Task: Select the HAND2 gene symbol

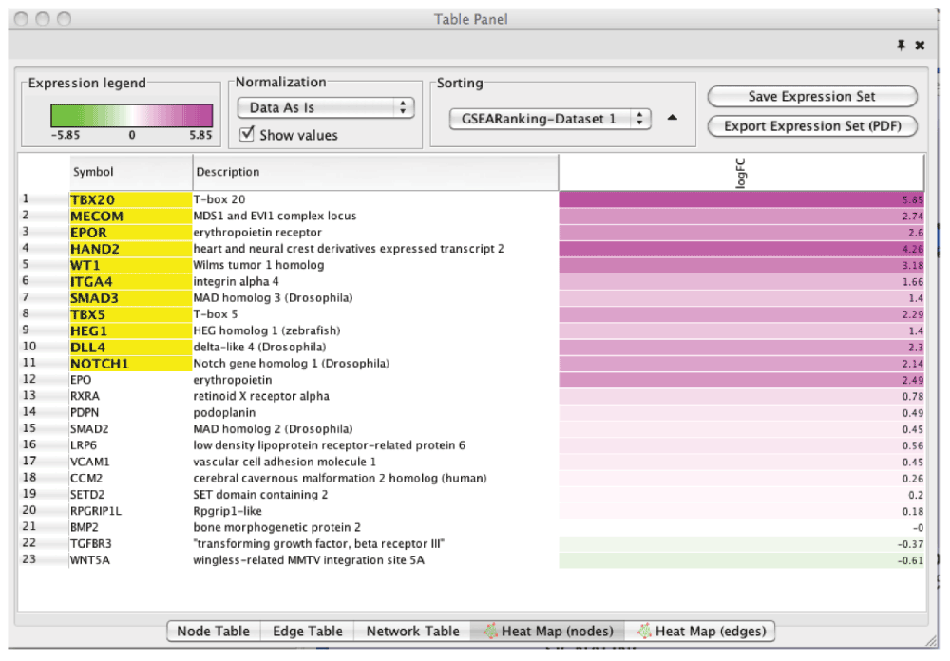Action: click(95, 249)
